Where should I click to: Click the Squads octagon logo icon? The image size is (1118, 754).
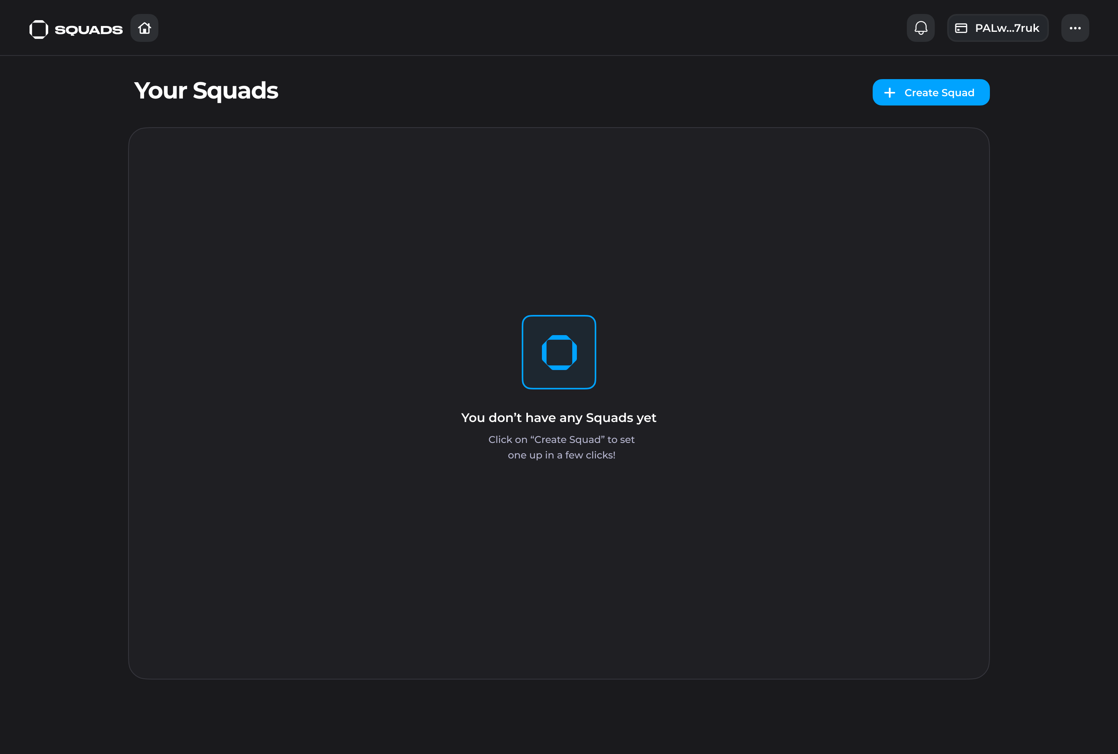(38, 29)
